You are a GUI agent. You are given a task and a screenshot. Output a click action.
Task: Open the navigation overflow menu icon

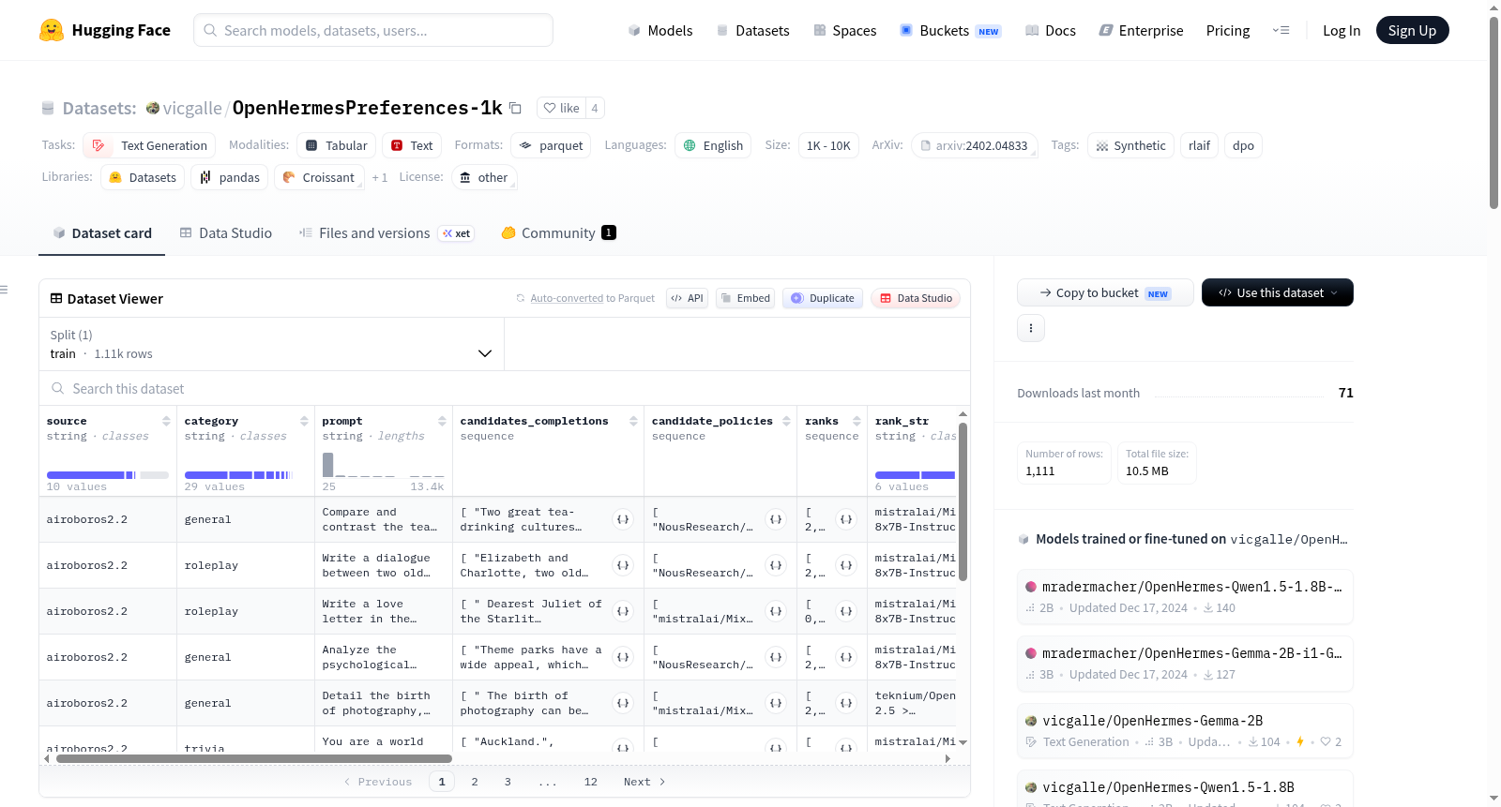pos(1281,31)
